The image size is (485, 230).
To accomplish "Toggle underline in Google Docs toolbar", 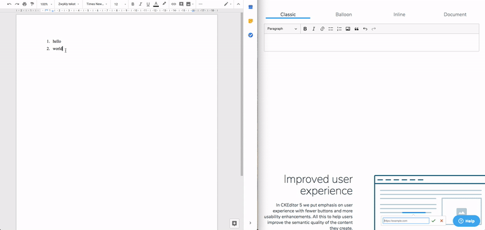I will (x=148, y=4).
